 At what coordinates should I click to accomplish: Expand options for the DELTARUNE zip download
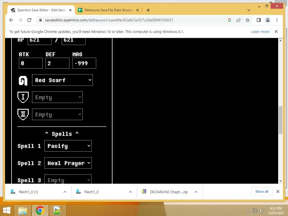[x=196, y=192]
